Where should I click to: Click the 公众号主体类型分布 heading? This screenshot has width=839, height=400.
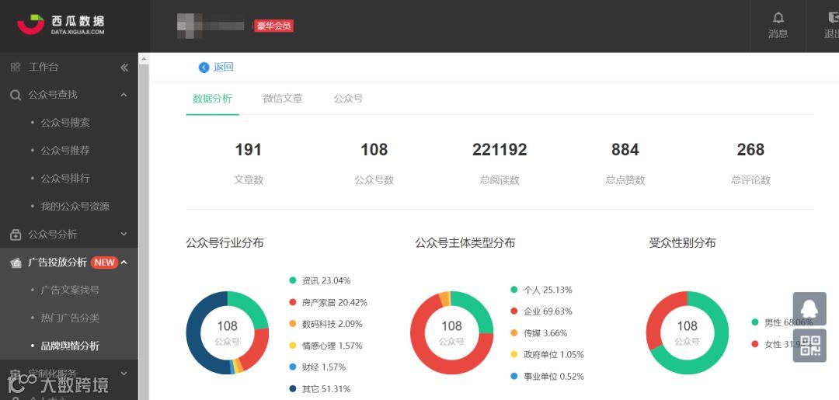tap(465, 243)
